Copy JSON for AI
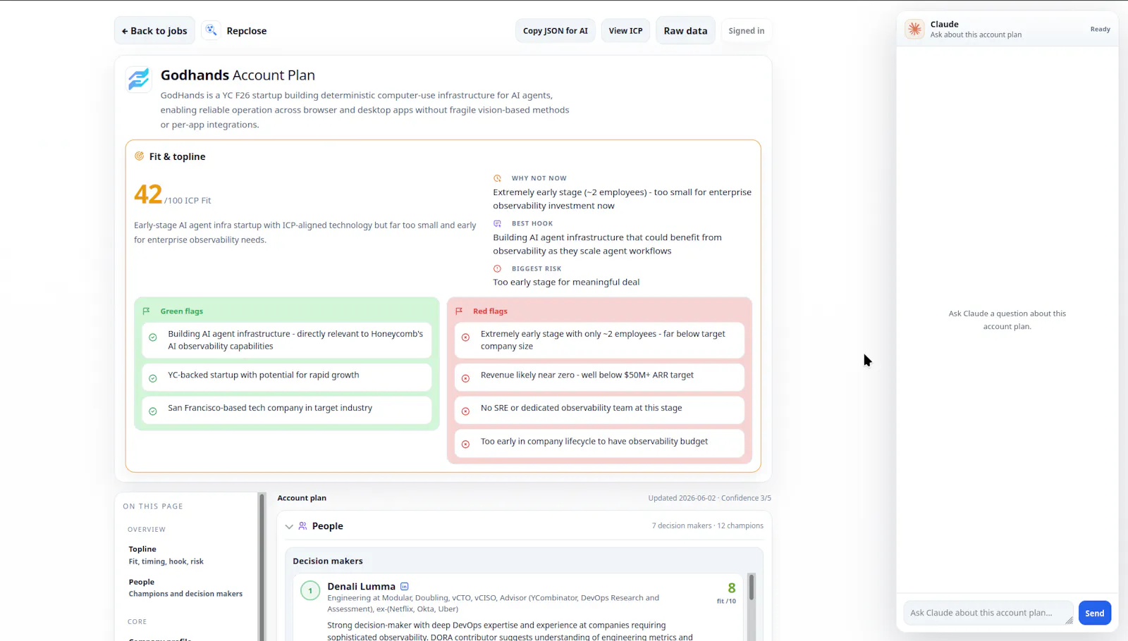The image size is (1128, 641). [x=556, y=31]
